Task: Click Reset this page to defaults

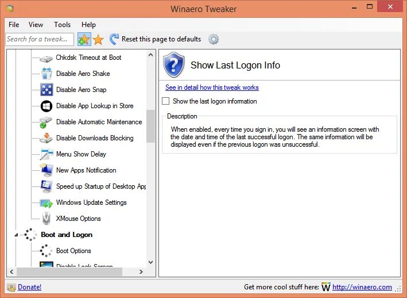Action: 161,39
